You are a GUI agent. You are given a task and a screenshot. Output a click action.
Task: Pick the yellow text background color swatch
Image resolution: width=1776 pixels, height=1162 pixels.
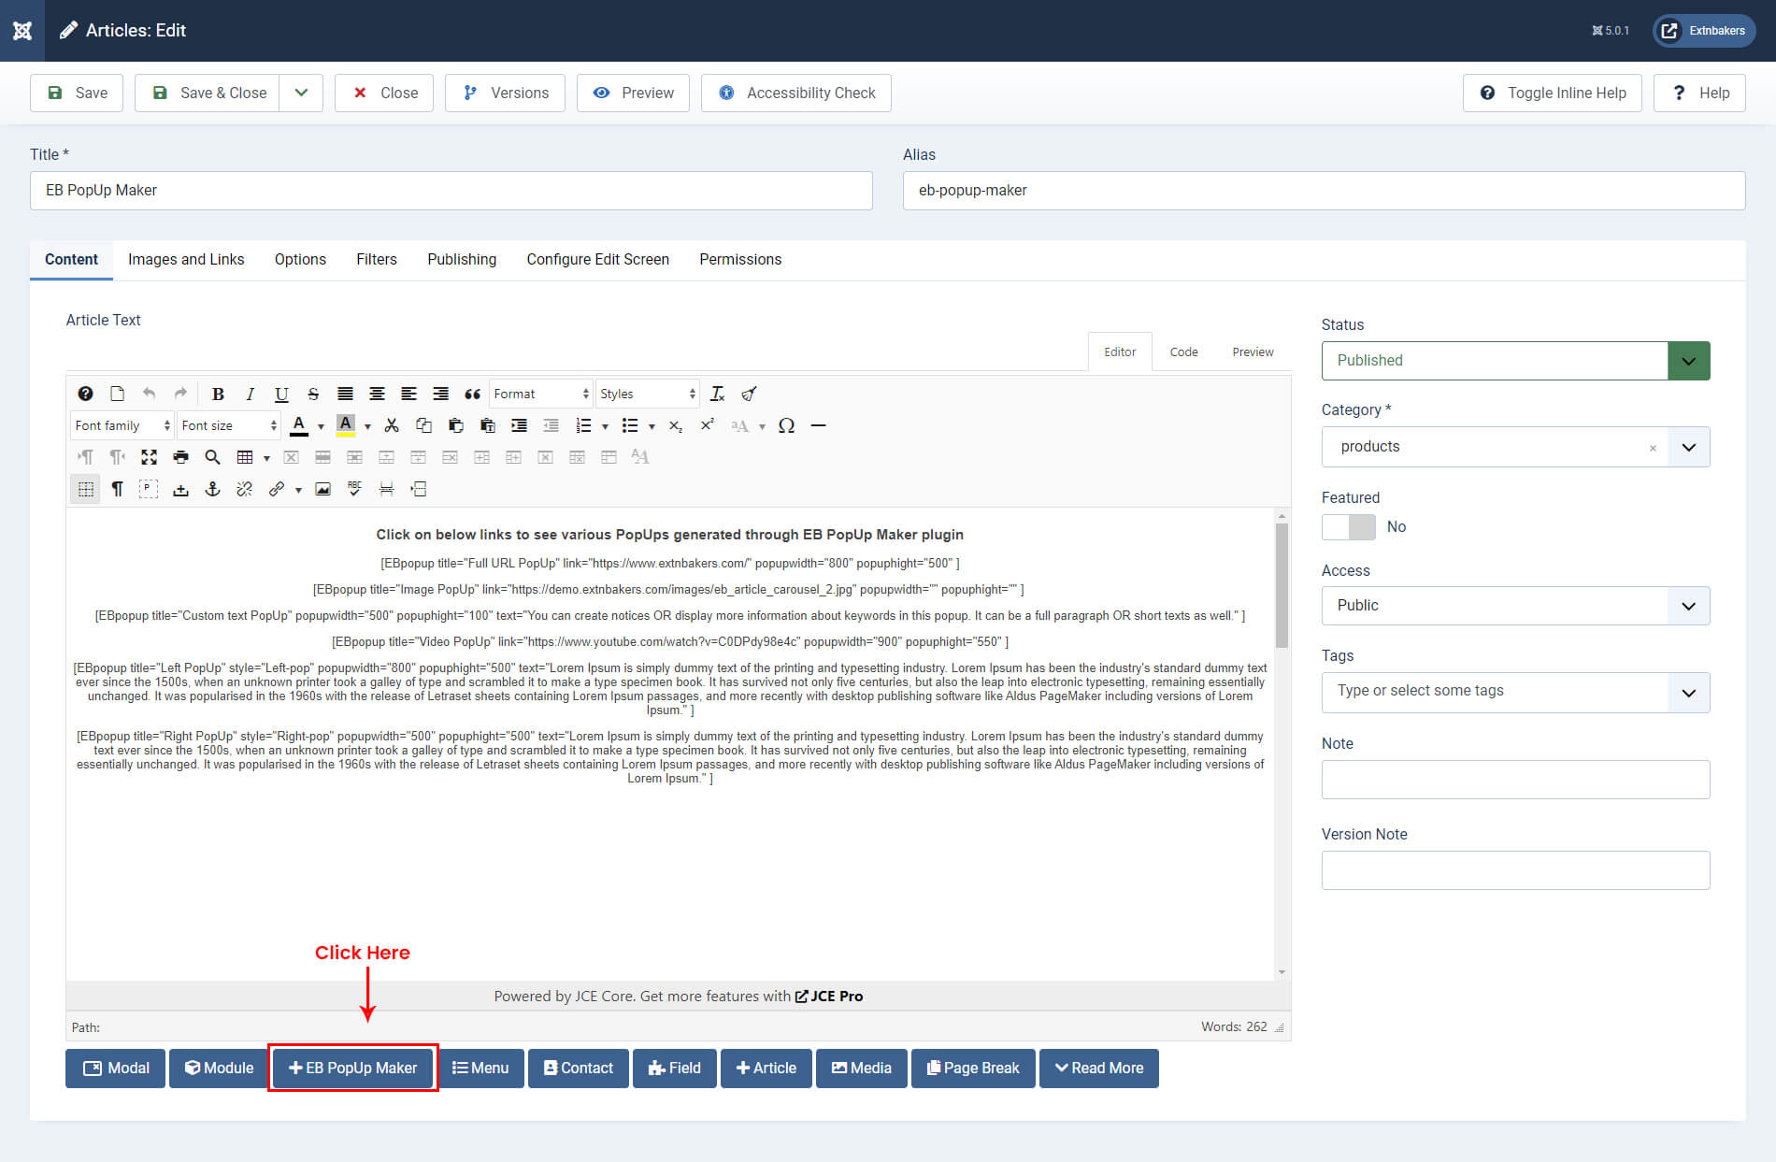coord(345,425)
